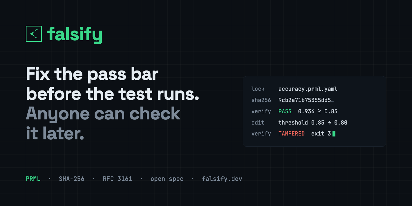Click the RFC 3161 footer text
The image size is (412, 206).
[117, 179]
